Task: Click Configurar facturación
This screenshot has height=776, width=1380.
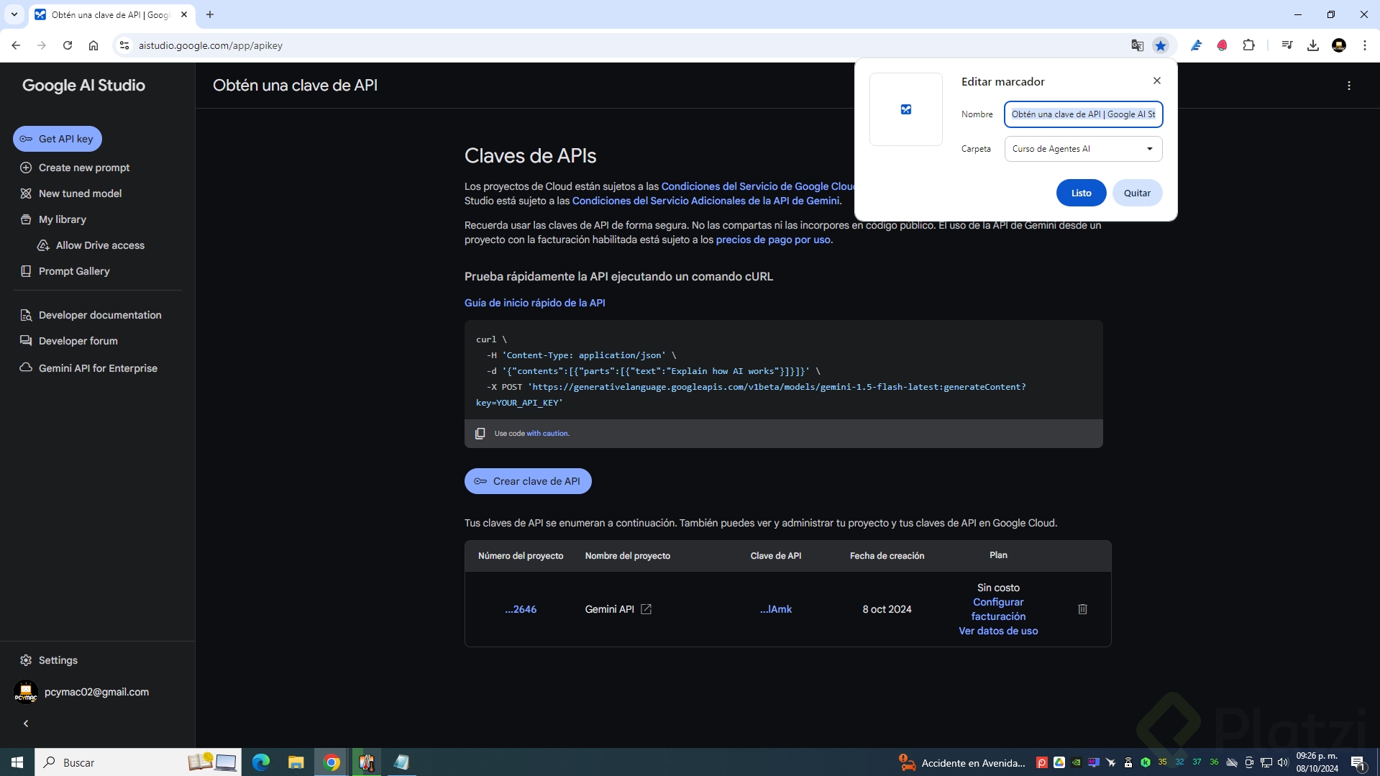Action: pyautogui.click(x=998, y=609)
